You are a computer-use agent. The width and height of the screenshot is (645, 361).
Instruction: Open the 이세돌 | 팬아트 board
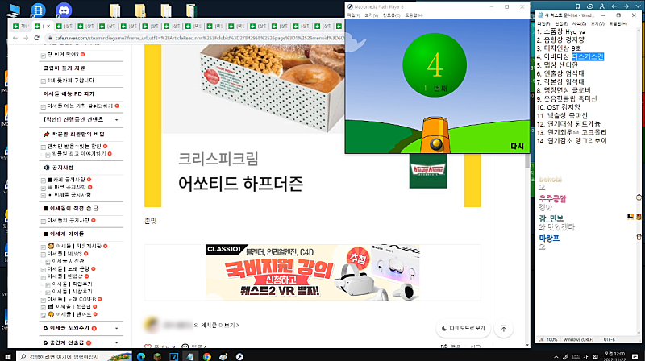click(73, 314)
